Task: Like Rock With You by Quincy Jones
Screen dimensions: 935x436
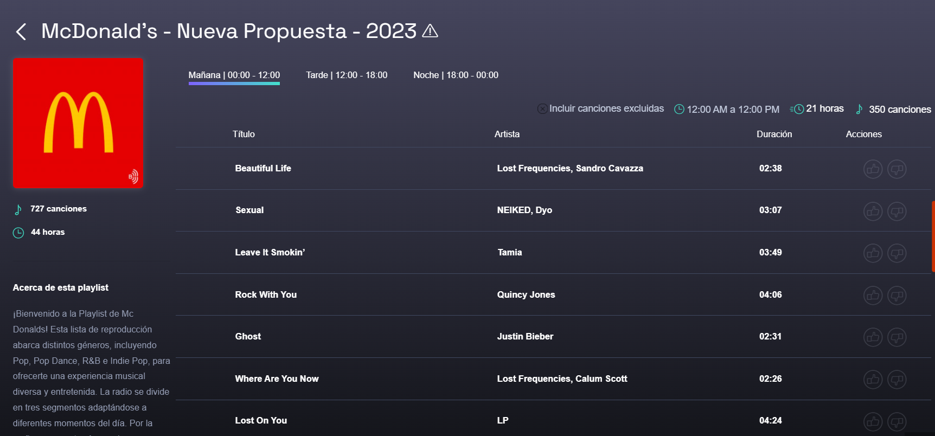Action: pos(873,296)
